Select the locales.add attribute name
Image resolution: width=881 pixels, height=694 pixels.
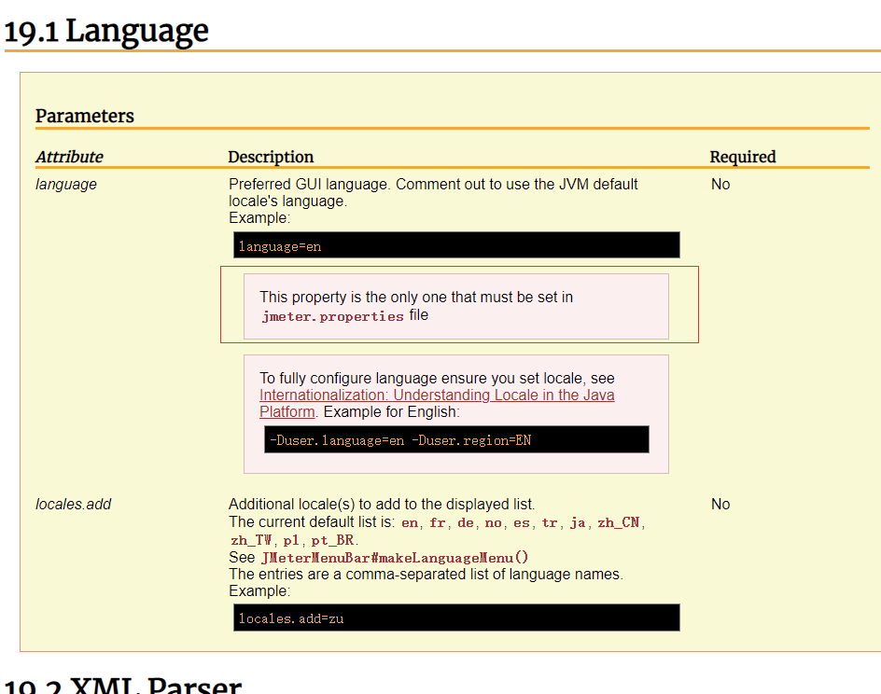coord(73,504)
